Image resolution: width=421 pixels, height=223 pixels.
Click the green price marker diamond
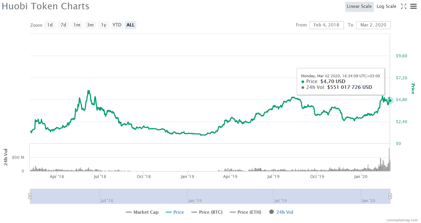[x=390, y=100]
